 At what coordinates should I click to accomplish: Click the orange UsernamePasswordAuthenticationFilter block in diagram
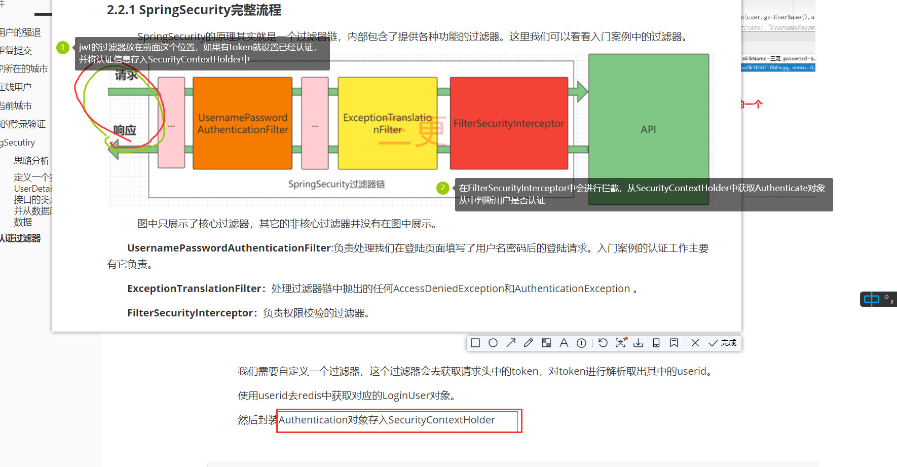(x=243, y=123)
